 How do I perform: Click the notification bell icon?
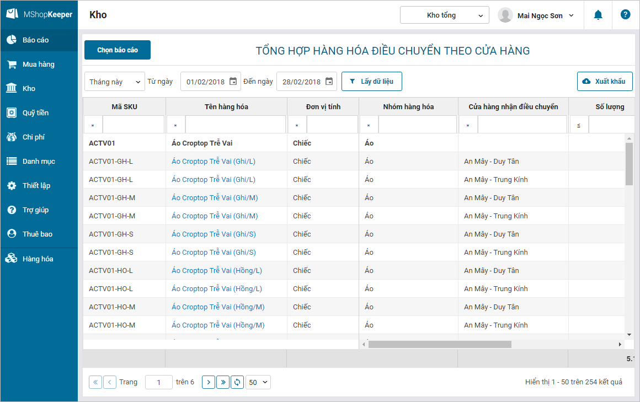click(x=598, y=15)
